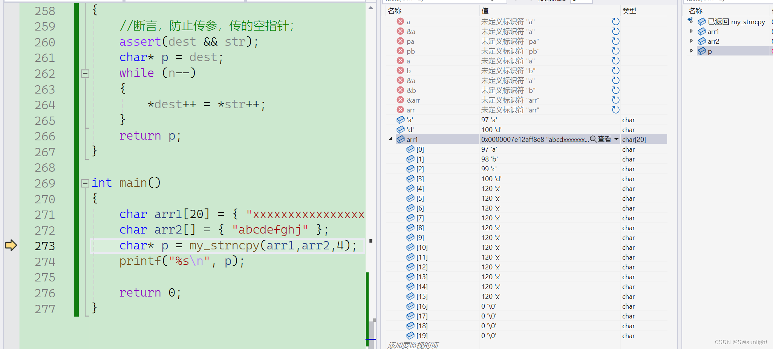This screenshot has width=773, height=349.
Task: Click line number 260 in the editor
Action: coord(45,42)
